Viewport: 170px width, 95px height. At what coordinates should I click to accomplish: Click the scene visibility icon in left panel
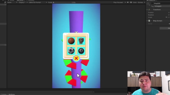pos(5,2)
